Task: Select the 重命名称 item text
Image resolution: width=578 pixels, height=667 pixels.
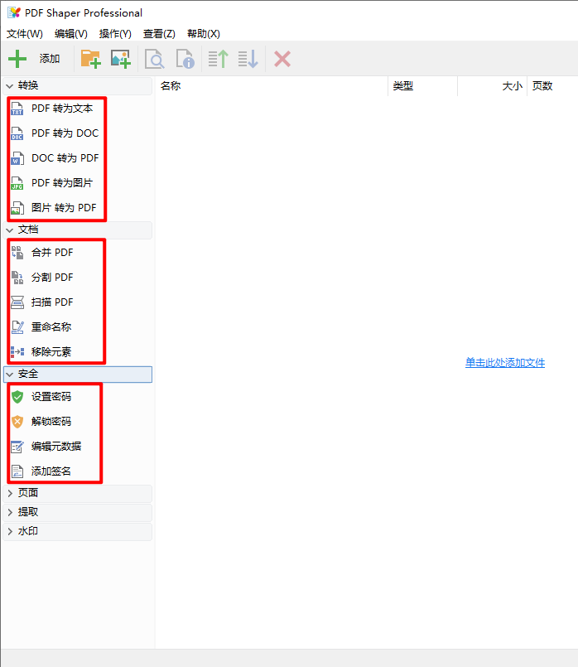Action: (51, 326)
